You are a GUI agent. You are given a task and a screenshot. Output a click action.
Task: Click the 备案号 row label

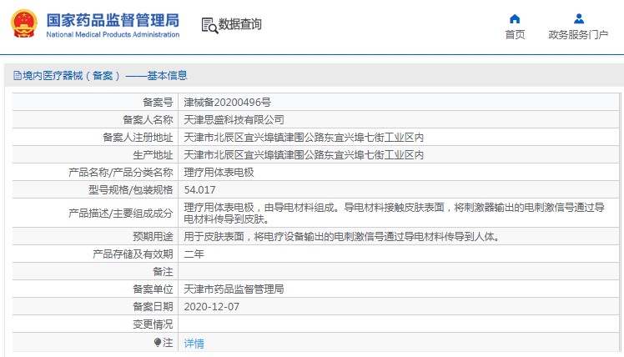point(158,103)
